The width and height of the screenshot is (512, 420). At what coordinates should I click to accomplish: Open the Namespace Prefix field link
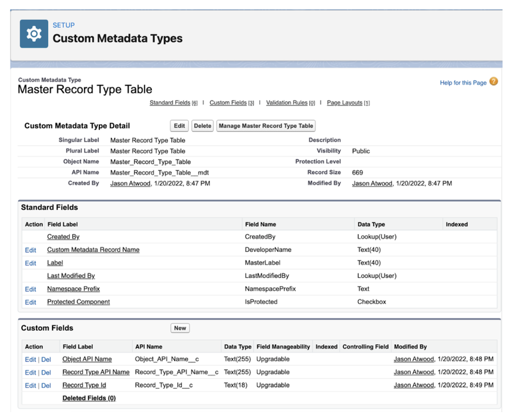pos(73,289)
